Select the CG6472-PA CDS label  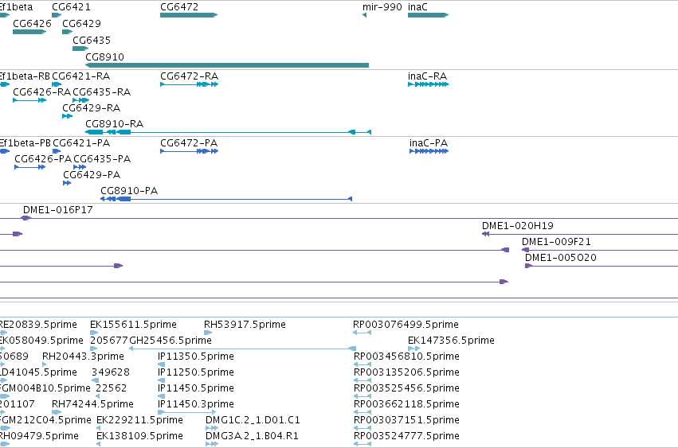tap(189, 143)
